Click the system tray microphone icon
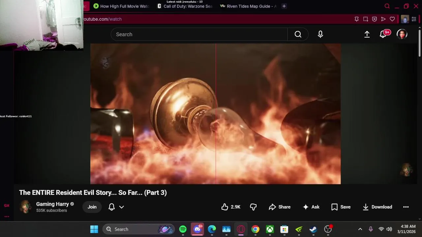 [371, 229]
